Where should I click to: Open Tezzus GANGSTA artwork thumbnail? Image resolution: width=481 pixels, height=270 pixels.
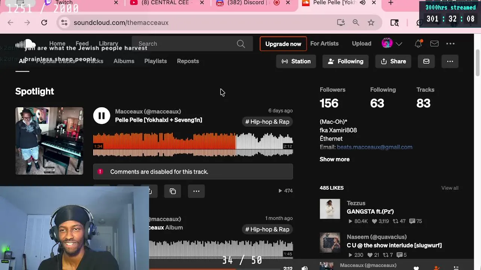pos(330,209)
